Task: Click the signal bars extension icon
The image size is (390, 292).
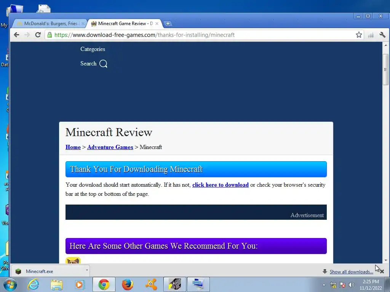Action: coord(371,35)
